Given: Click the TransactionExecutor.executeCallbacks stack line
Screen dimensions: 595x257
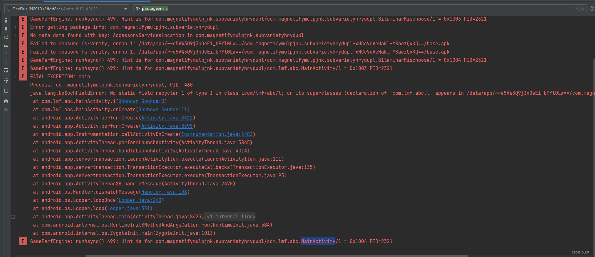Looking at the screenshot, I should click(174, 167).
